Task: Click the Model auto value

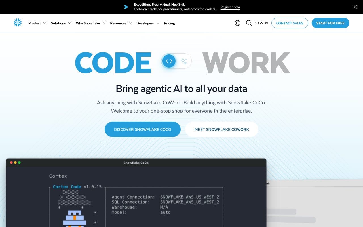Action: [x=165, y=212]
